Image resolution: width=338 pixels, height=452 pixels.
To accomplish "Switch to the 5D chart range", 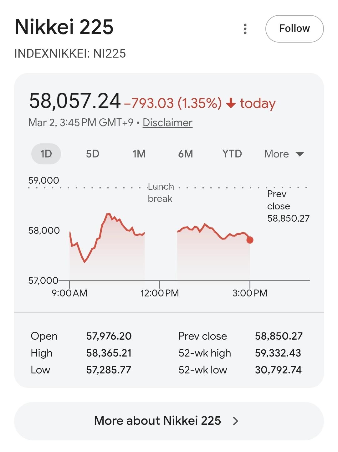I will pos(93,154).
